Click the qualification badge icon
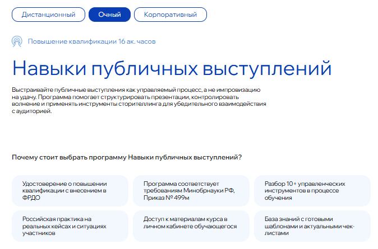Image resolution: width=378 pixels, height=249 pixels. (17, 41)
